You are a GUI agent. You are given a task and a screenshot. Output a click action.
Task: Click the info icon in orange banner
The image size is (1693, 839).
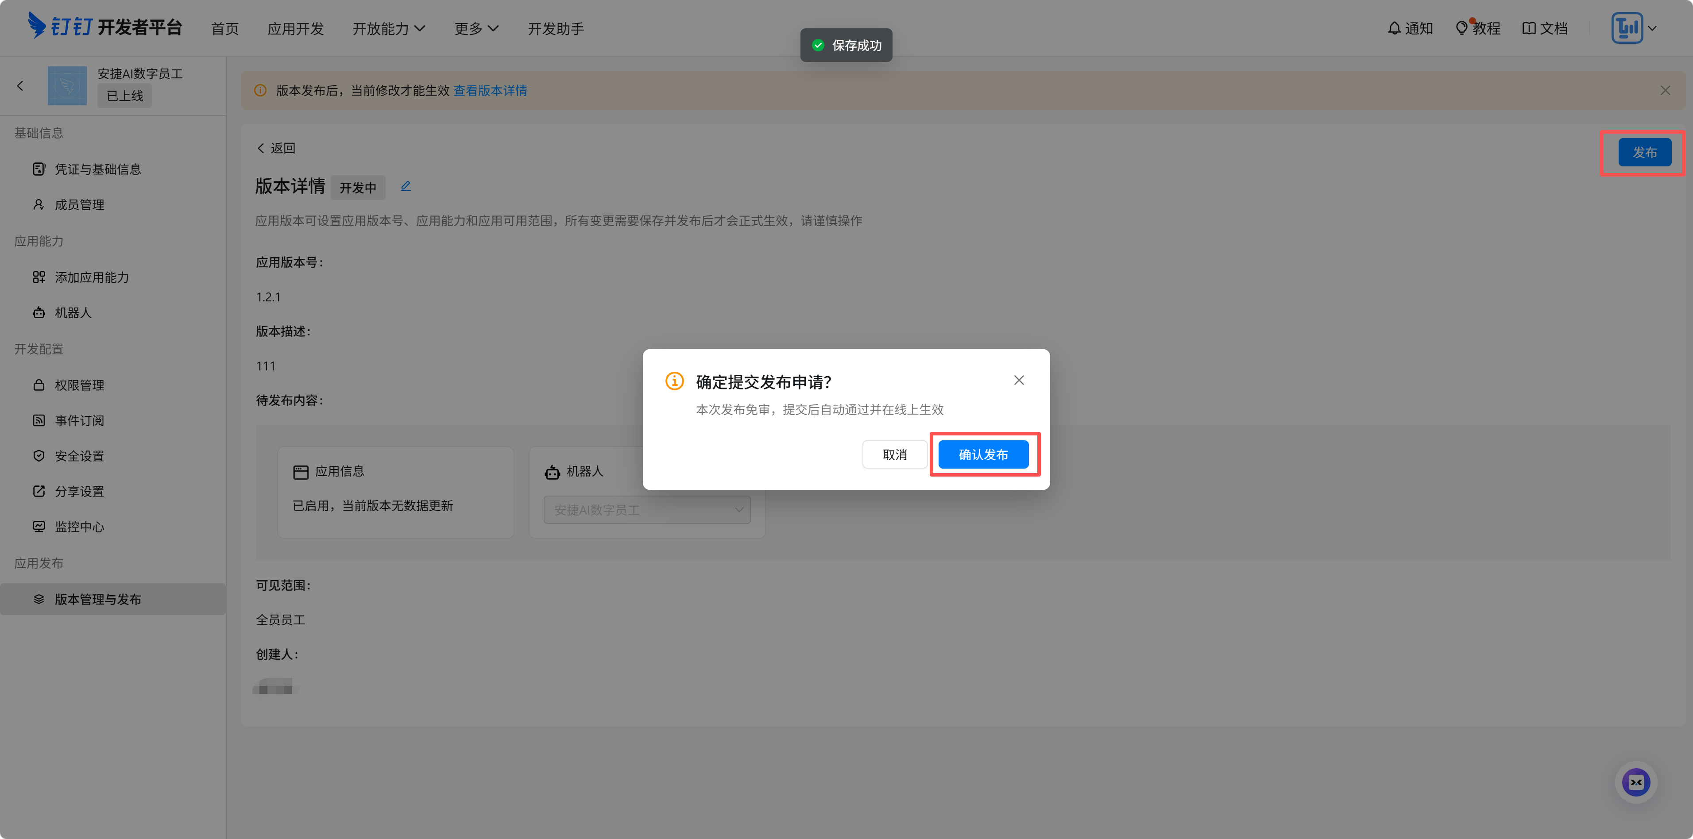[x=260, y=91]
